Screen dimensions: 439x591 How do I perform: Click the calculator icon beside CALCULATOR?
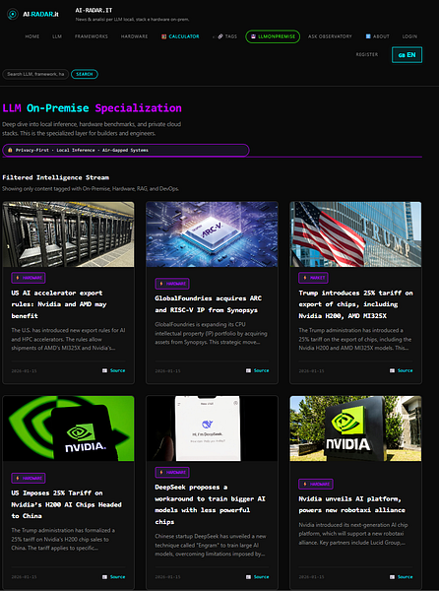pos(163,36)
